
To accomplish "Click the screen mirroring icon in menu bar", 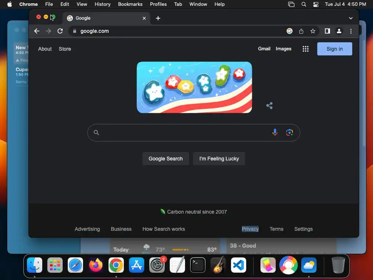I will click(291, 4).
